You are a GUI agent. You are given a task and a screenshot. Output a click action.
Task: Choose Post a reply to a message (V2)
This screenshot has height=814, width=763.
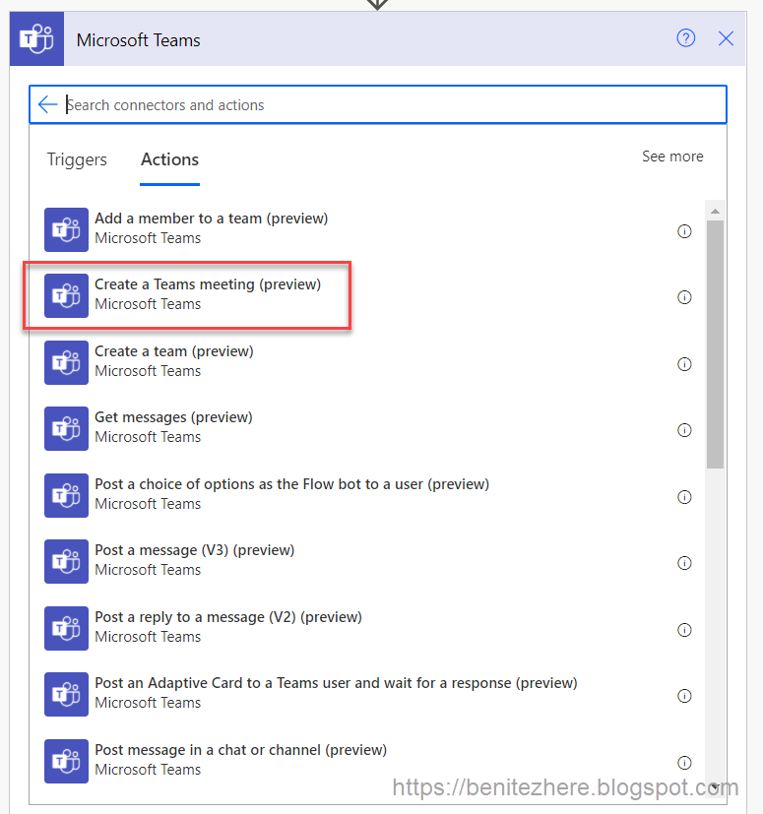228,617
